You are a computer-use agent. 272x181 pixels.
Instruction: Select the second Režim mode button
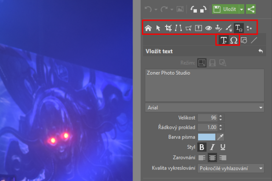(212, 63)
